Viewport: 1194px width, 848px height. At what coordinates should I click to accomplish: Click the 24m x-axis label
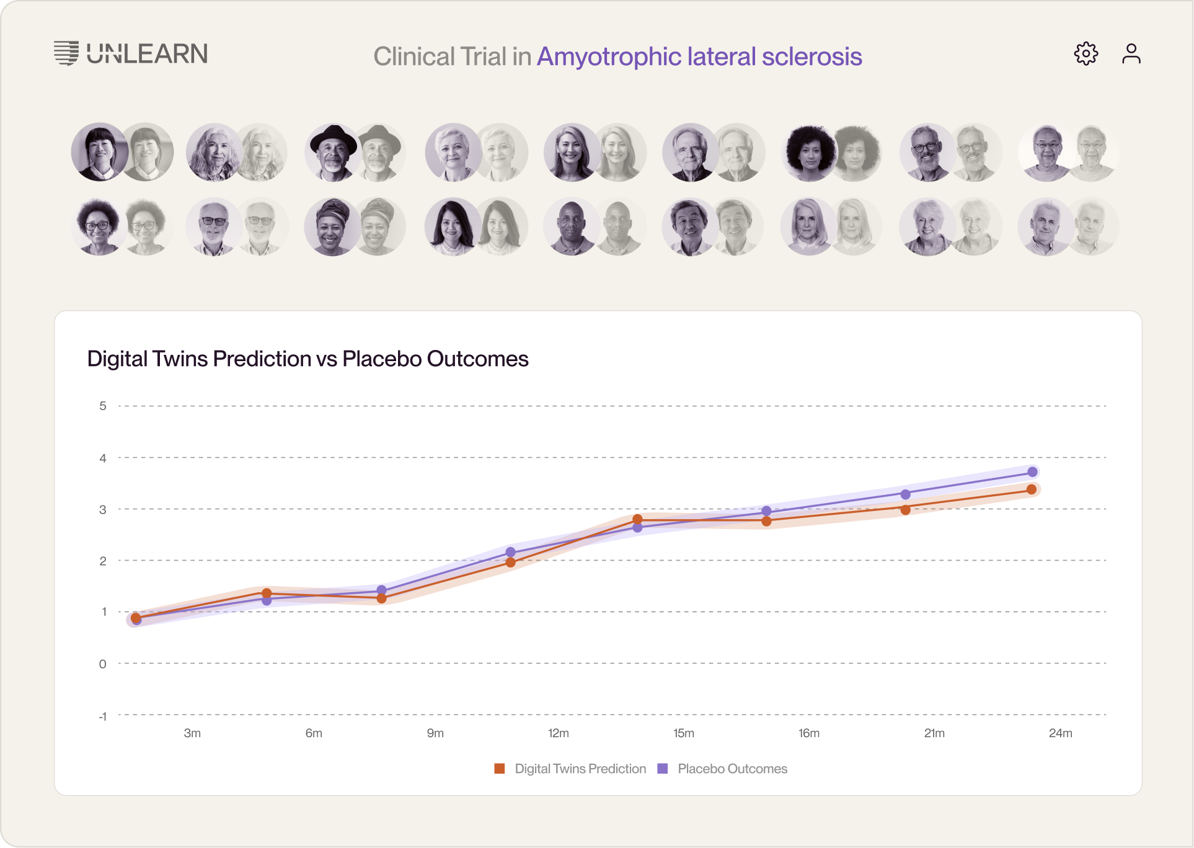[x=1061, y=733]
